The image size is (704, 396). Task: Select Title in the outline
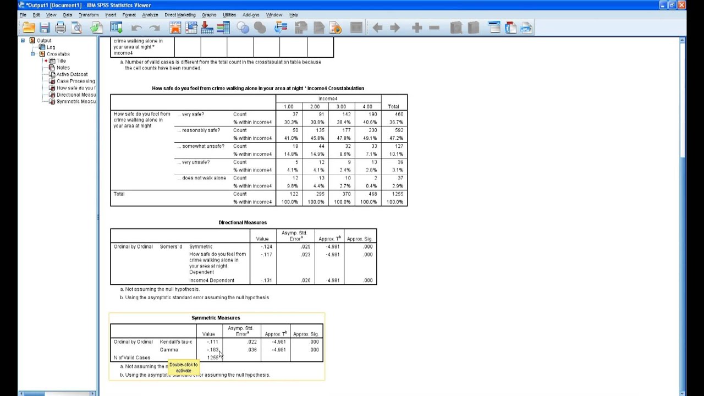coord(61,61)
